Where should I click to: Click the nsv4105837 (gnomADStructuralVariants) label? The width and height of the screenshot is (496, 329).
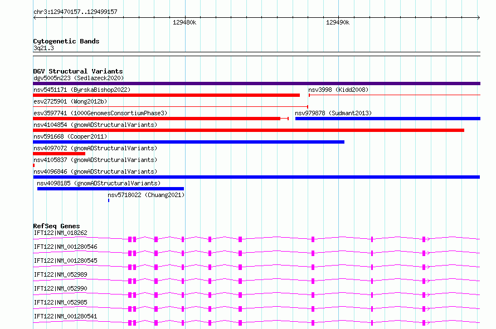95,160
